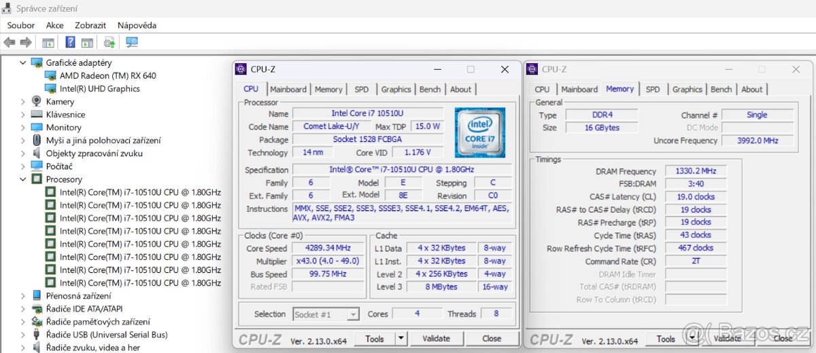Image resolution: width=816 pixels, height=353 pixels.
Task: Click the Klávesnice keyboard icon in the tree
Action: pos(37,115)
